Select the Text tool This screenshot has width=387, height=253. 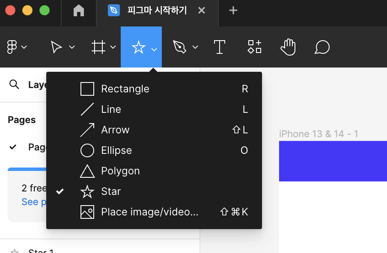pyautogui.click(x=220, y=47)
